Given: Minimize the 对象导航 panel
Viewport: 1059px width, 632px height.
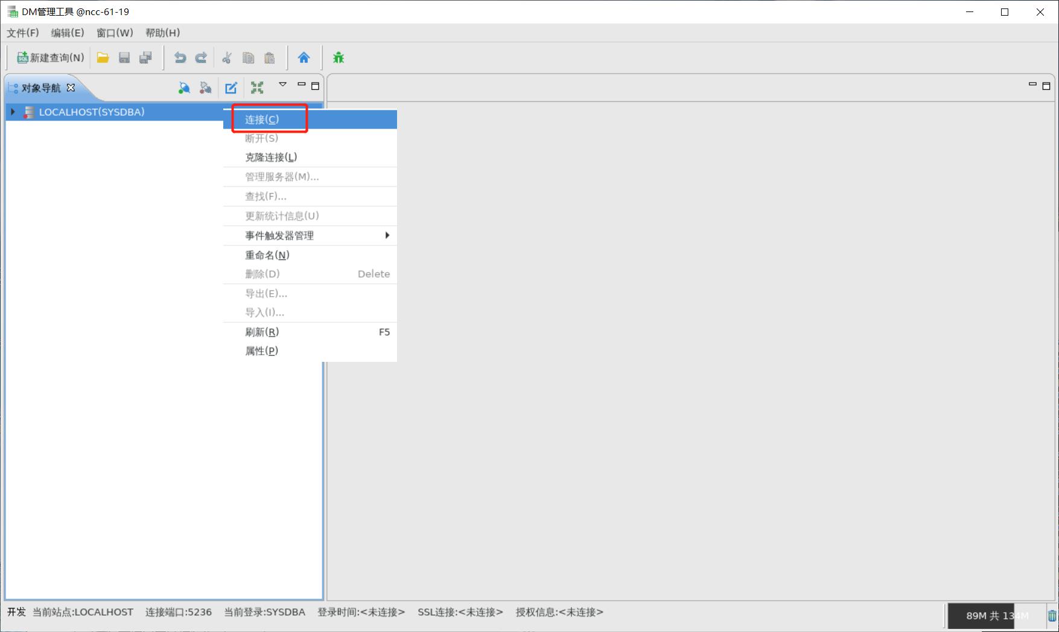Looking at the screenshot, I should 302,85.
